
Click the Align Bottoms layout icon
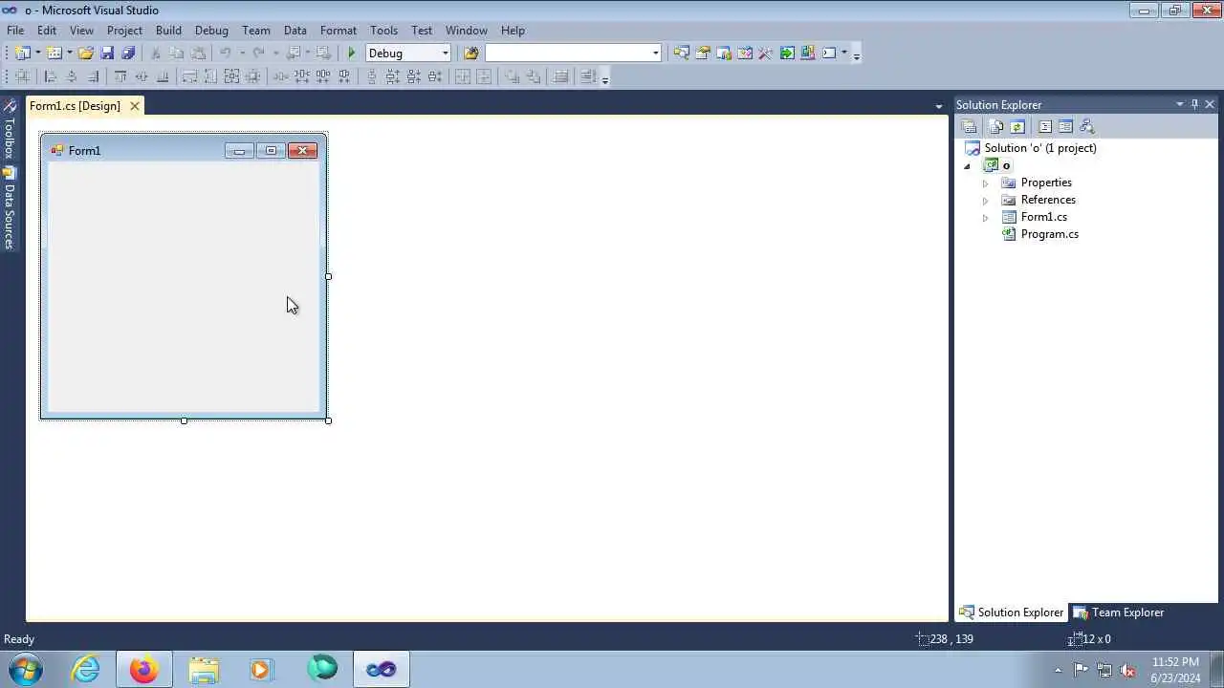pyautogui.click(x=163, y=76)
